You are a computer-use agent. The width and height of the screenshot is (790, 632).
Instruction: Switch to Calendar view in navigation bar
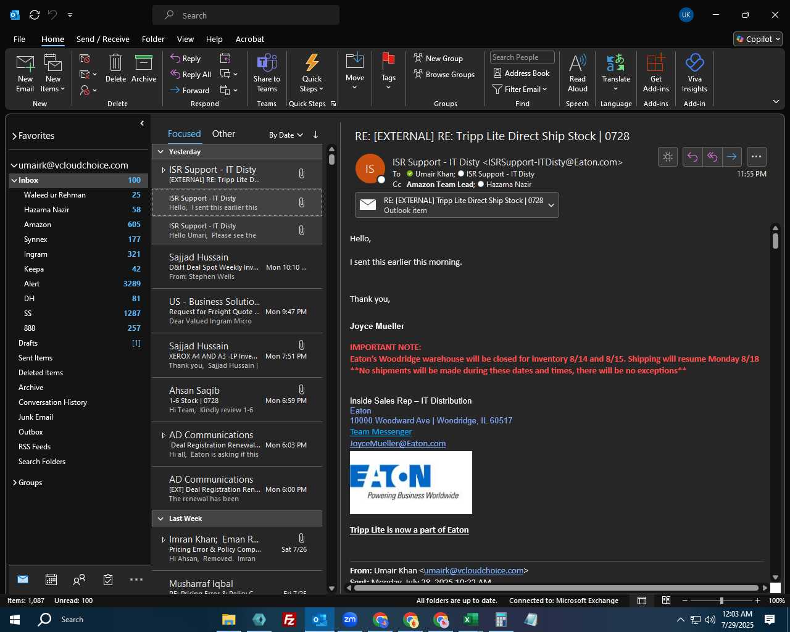[51, 580]
